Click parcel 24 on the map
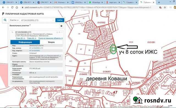 tap(79, 34)
